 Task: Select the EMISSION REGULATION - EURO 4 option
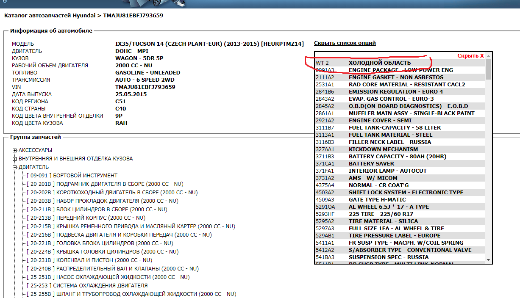click(400, 92)
